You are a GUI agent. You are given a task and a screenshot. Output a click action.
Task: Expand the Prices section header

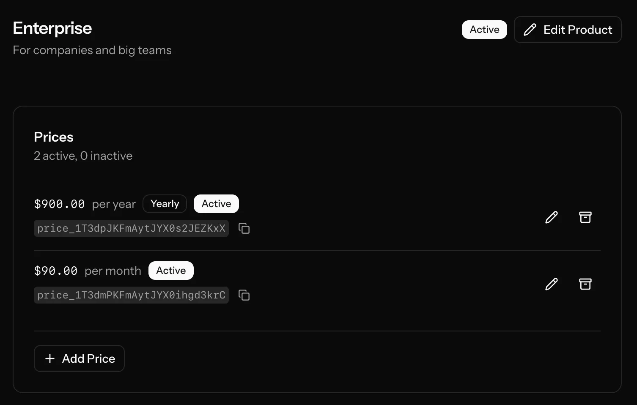tap(53, 137)
